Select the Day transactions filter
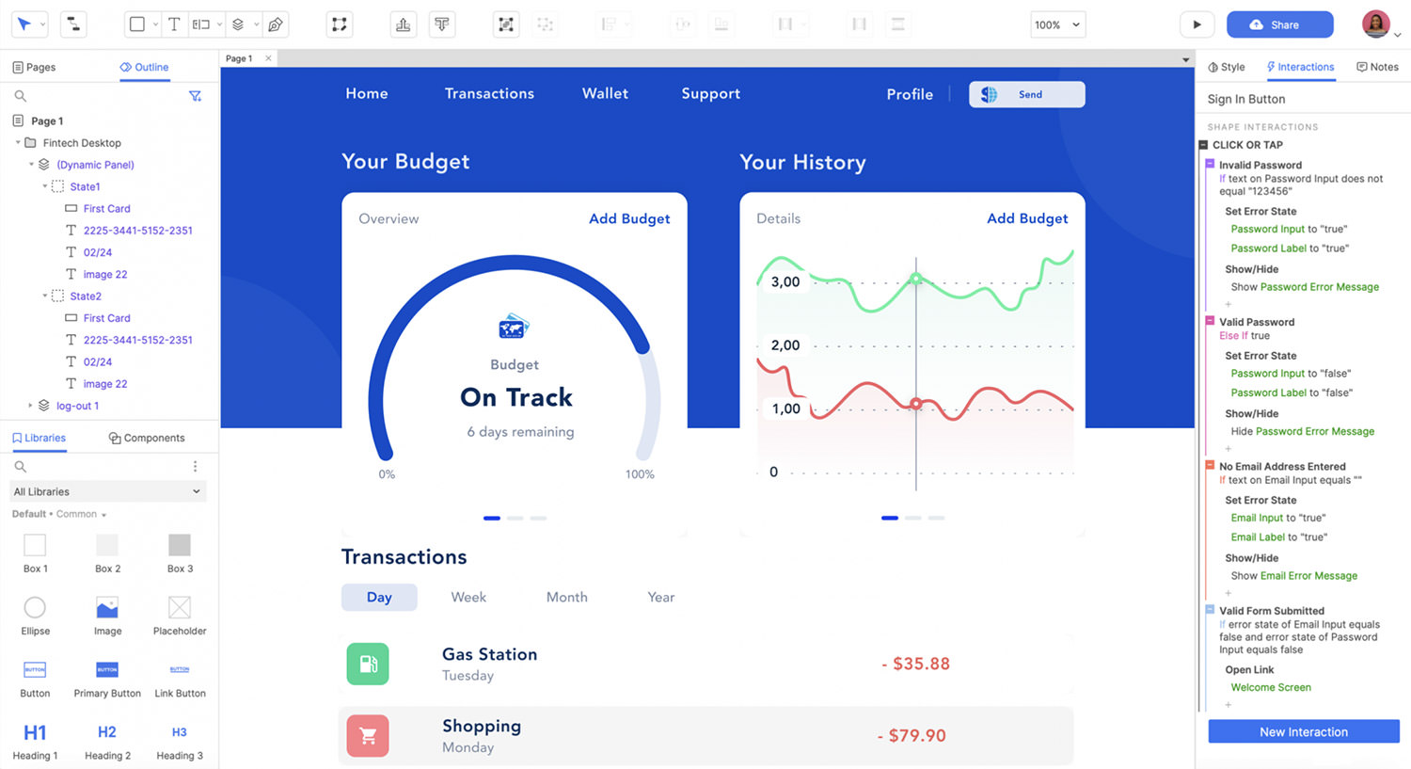Screen dimensions: 1411x769 (379, 597)
